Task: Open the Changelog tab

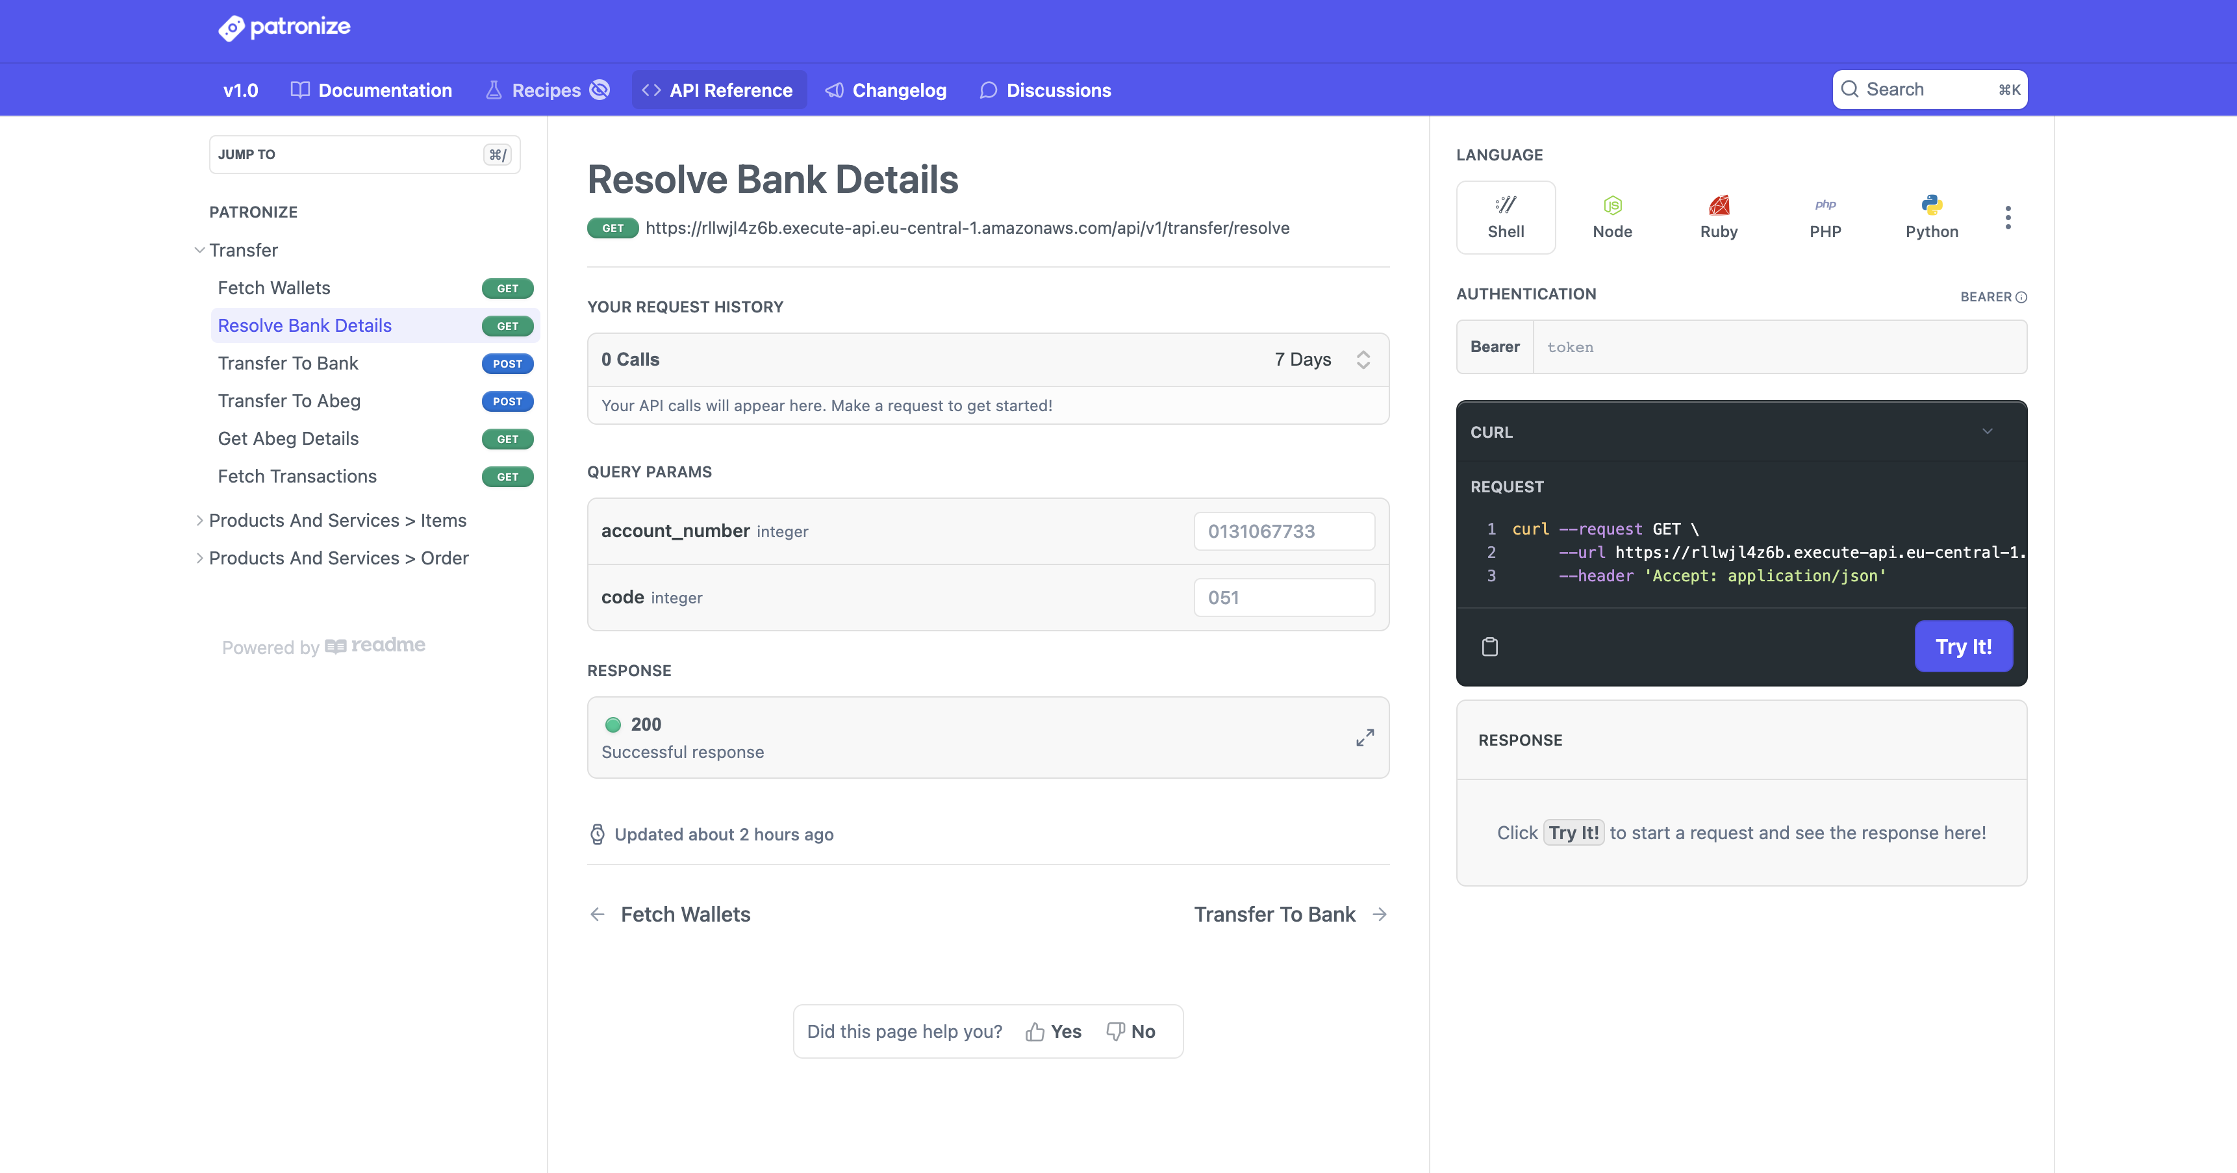Action: pyautogui.click(x=886, y=90)
